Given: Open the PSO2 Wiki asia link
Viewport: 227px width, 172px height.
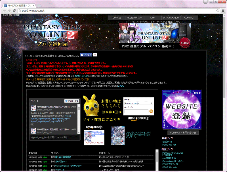Looking at the screenshot, I should pyautogui.click(x=169, y=167).
